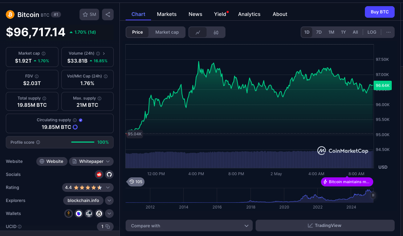Click the circulating supply progress ring
Image resolution: width=403 pixels, height=236 pixels.
(75, 127)
